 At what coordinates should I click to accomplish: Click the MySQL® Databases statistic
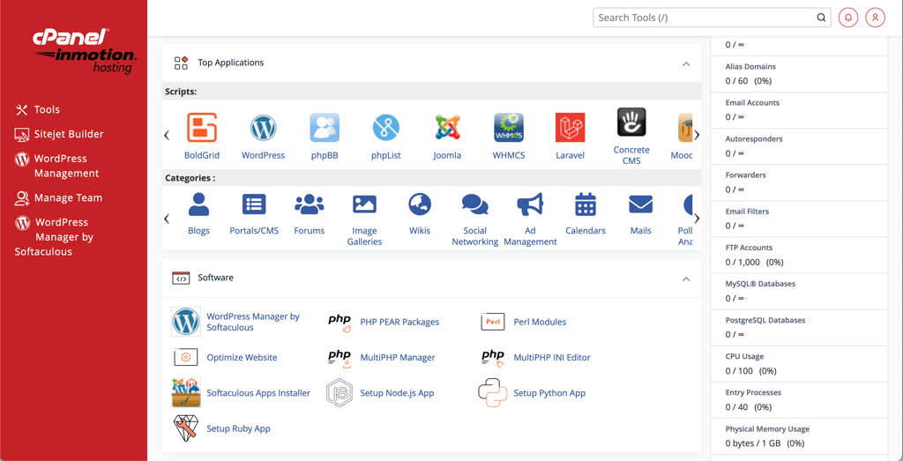(x=800, y=291)
